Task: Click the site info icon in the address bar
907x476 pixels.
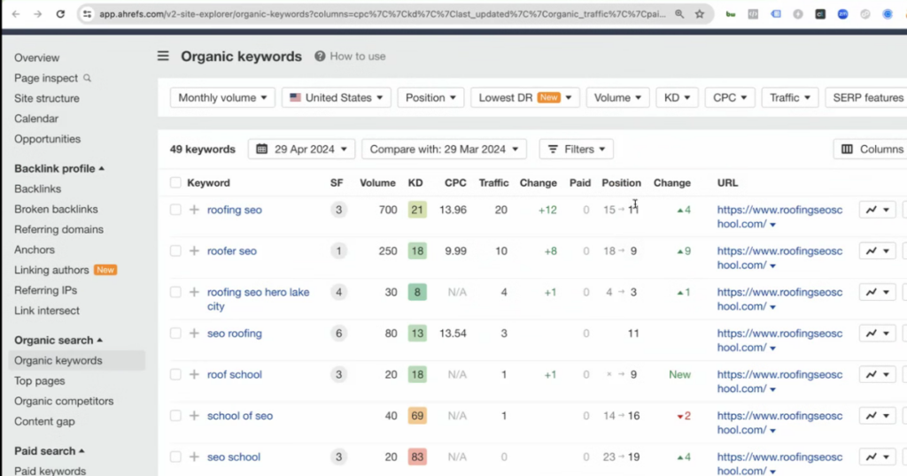Action: [x=88, y=14]
